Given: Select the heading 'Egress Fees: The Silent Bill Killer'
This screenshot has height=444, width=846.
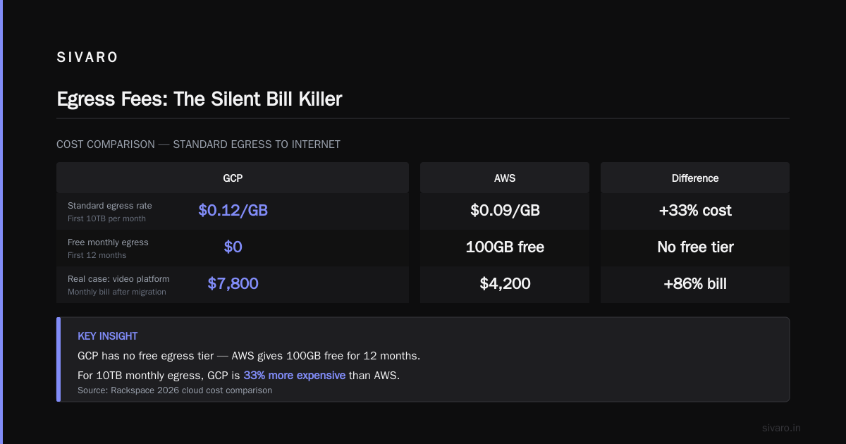Looking at the screenshot, I should [x=200, y=99].
